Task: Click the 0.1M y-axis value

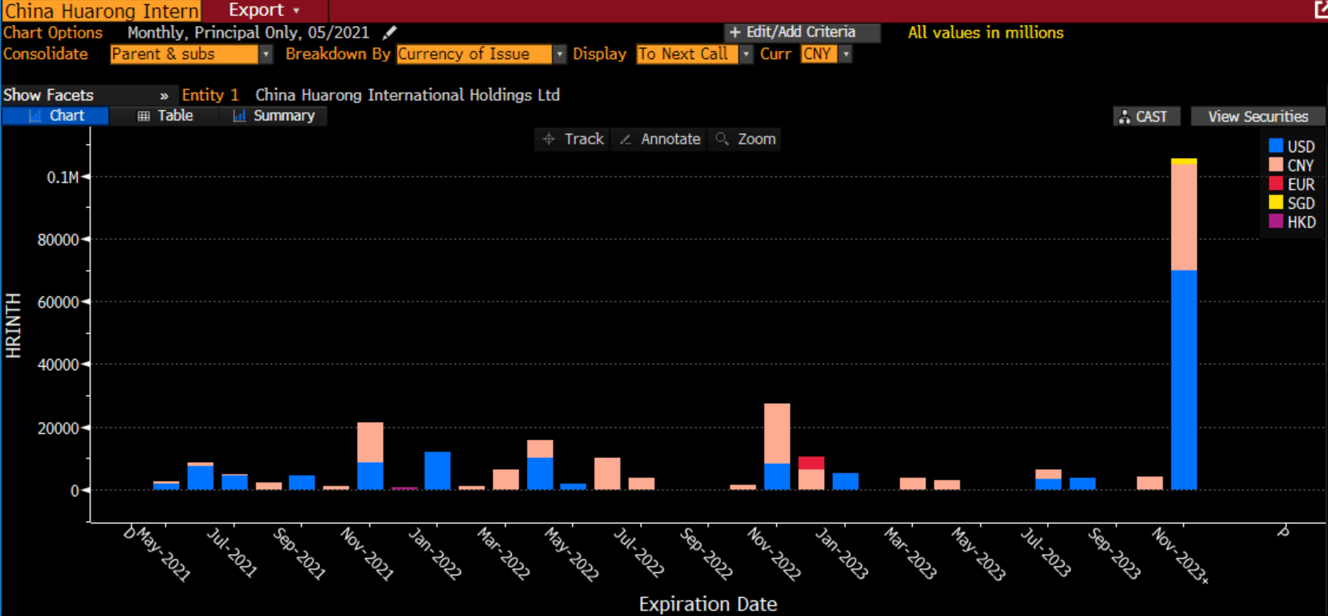Action: pos(62,178)
